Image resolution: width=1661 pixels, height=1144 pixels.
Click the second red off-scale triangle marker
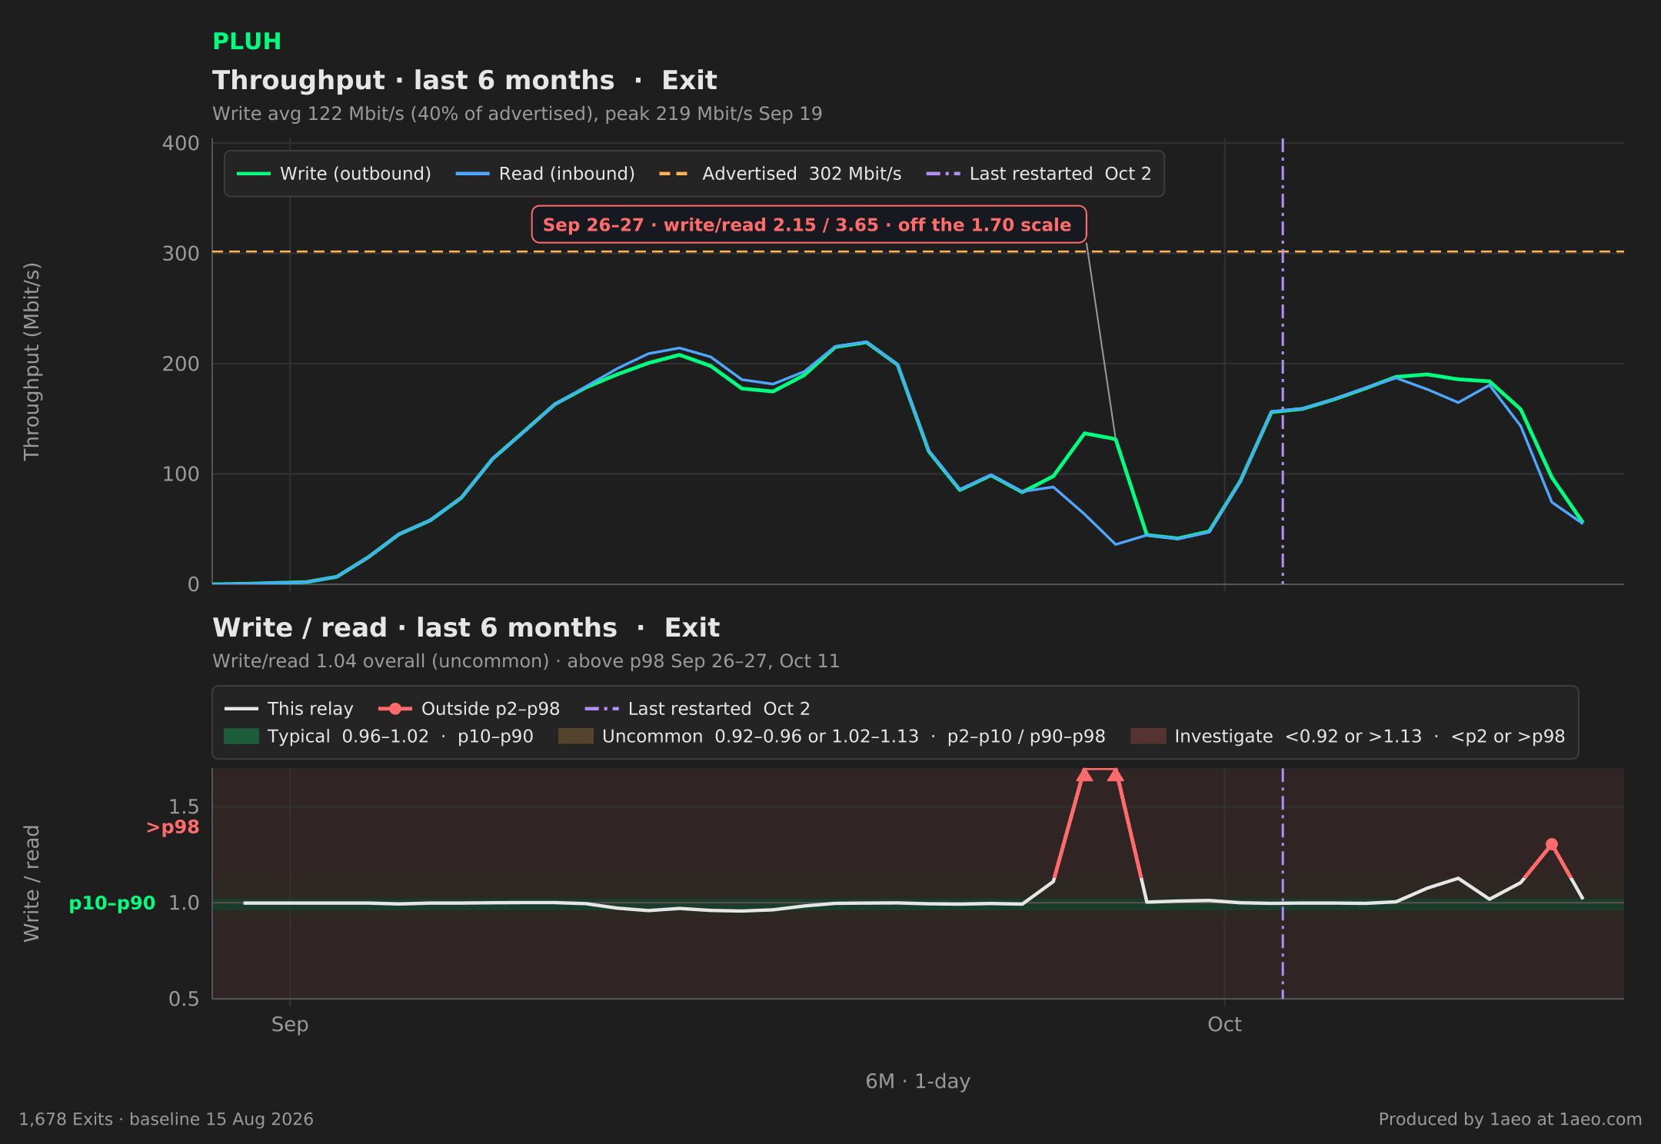tap(1116, 775)
